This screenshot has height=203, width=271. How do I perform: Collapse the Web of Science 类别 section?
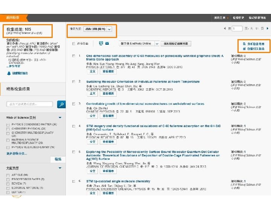pyautogui.click(x=60, y=118)
